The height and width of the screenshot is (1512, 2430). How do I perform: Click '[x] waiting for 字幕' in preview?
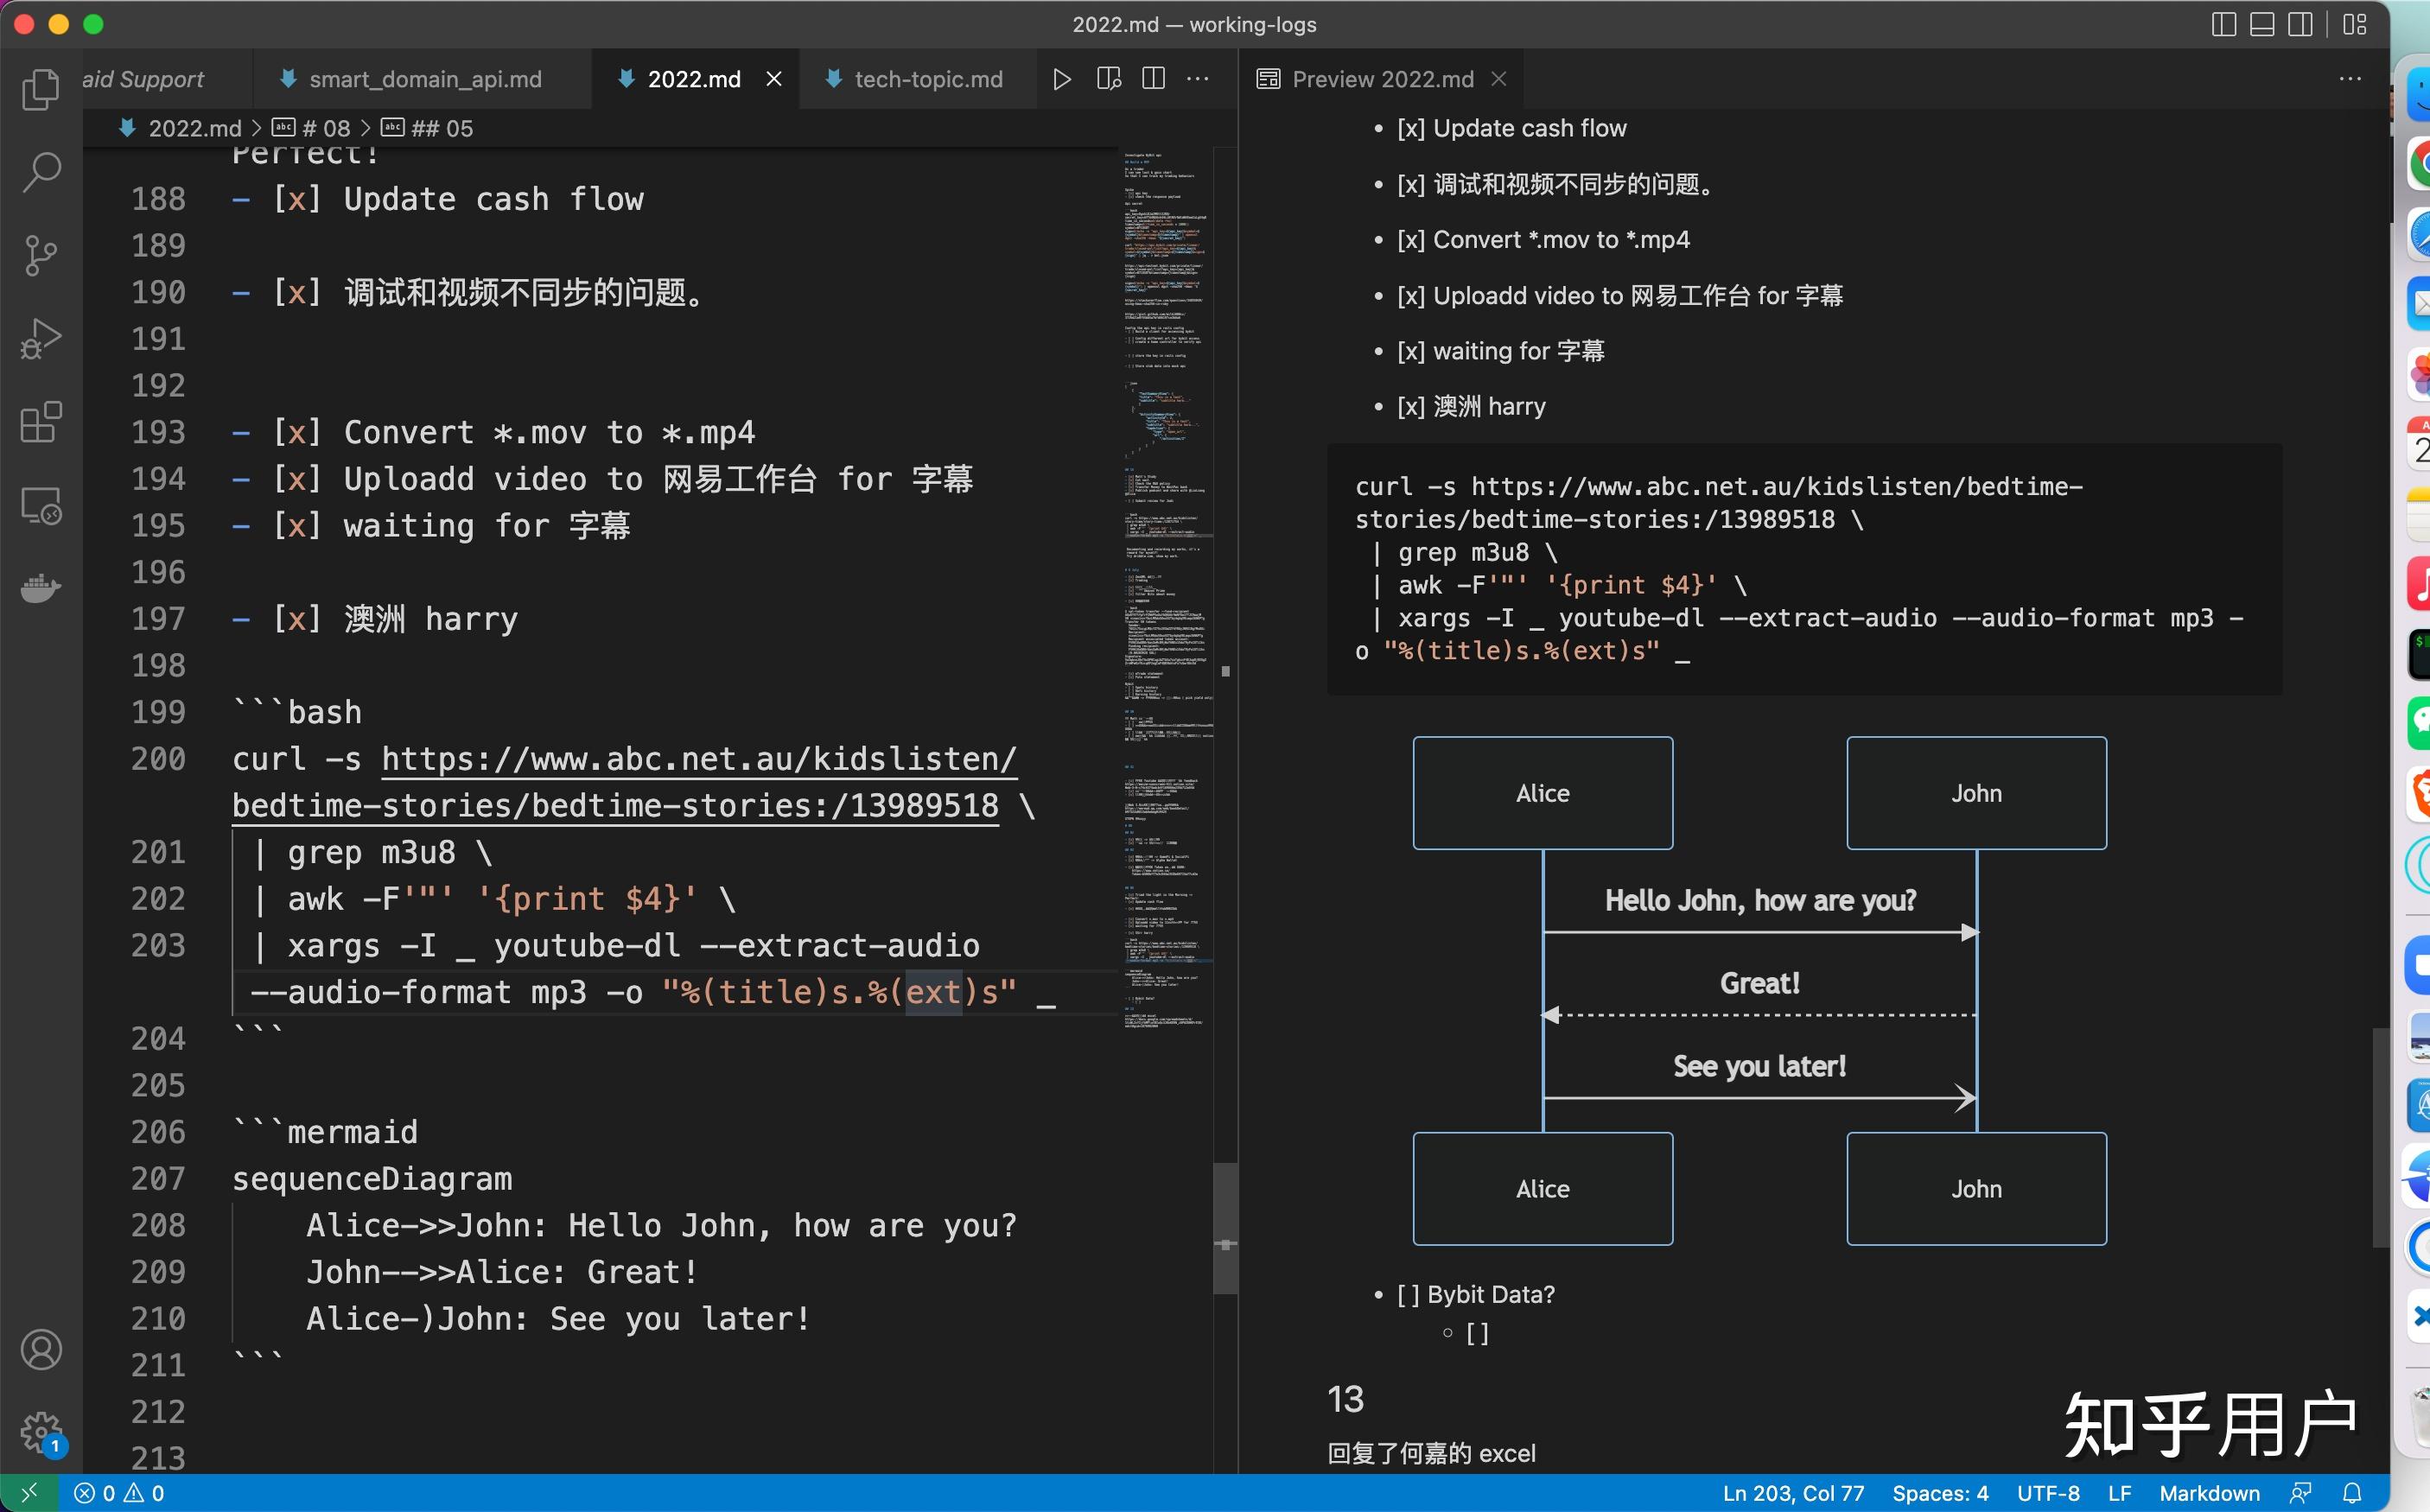1500,351
